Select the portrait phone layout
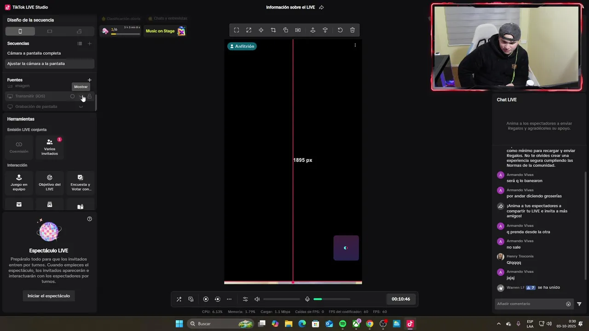The width and height of the screenshot is (589, 331). [x=20, y=31]
